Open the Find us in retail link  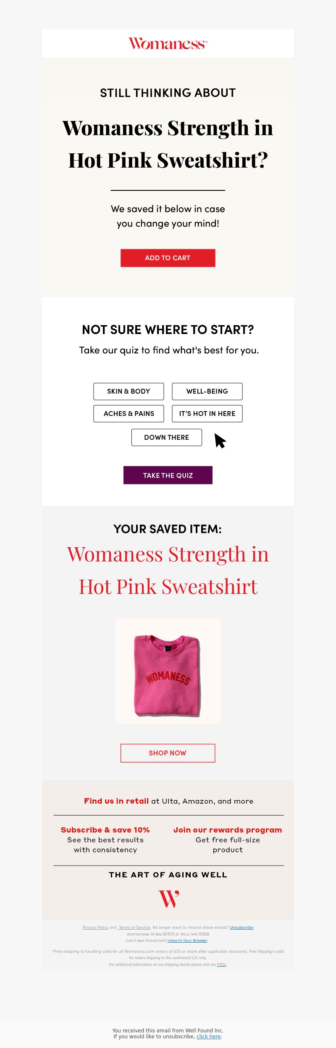(x=116, y=801)
